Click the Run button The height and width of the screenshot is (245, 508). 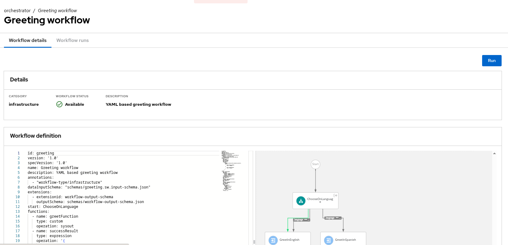[492, 60]
